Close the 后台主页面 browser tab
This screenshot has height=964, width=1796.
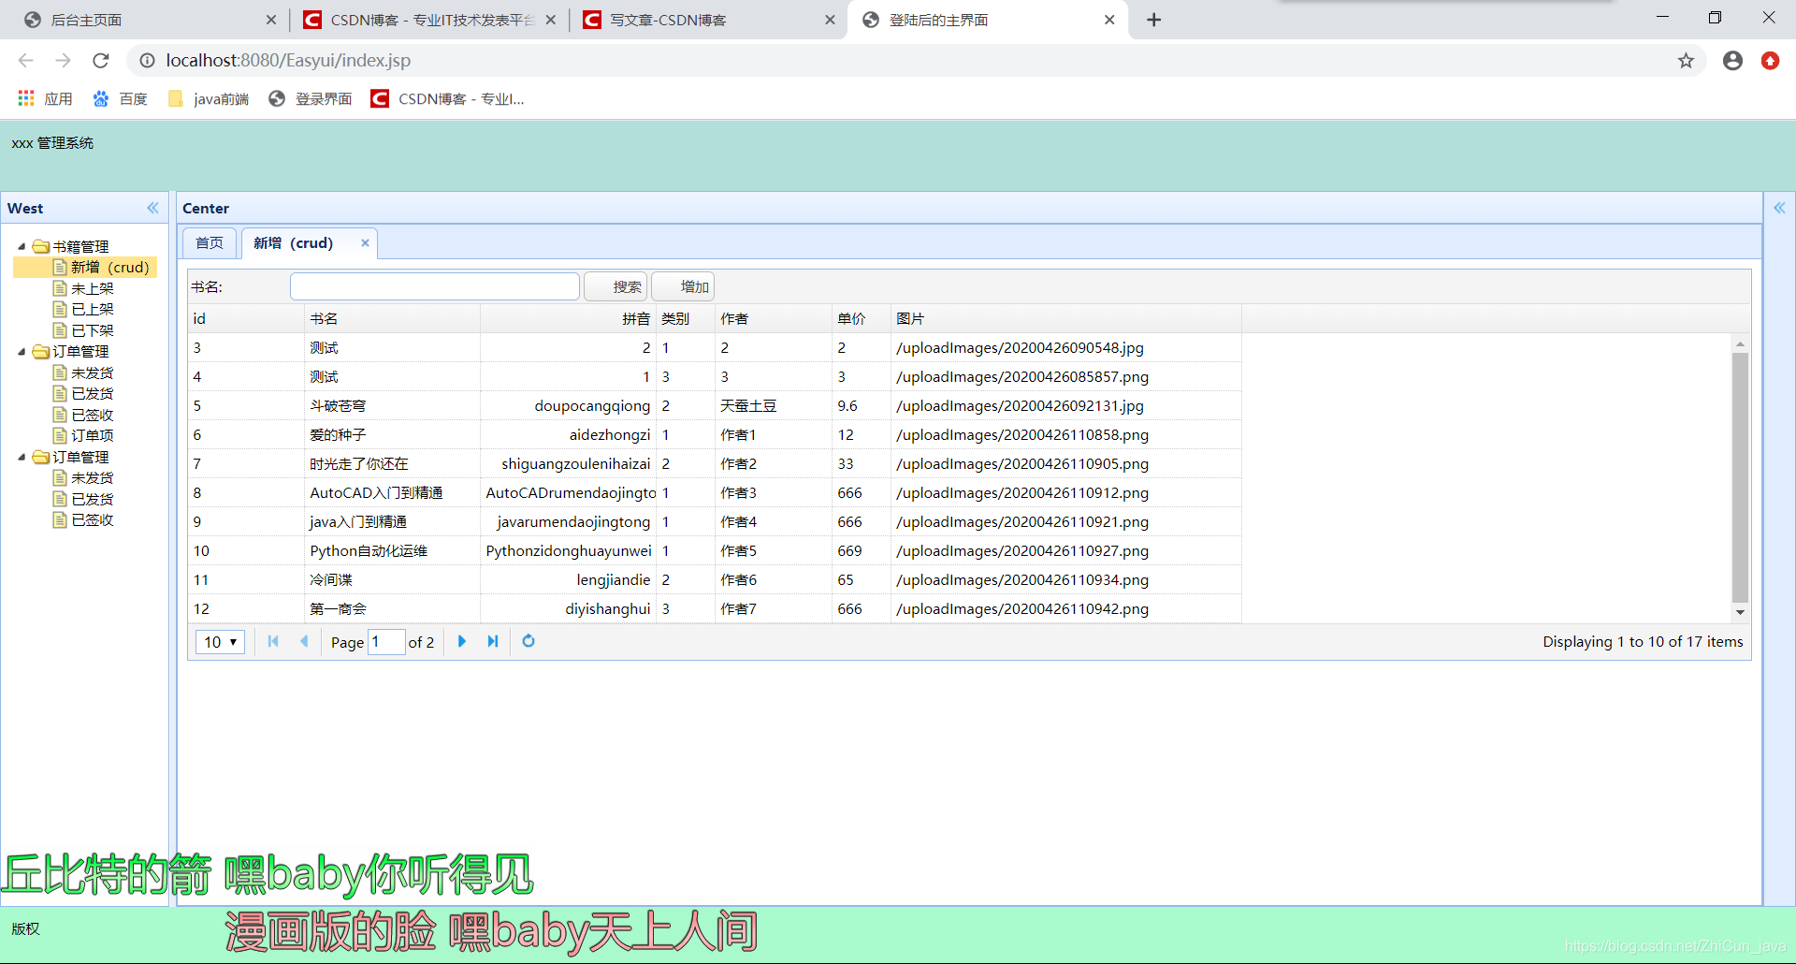pyautogui.click(x=270, y=20)
